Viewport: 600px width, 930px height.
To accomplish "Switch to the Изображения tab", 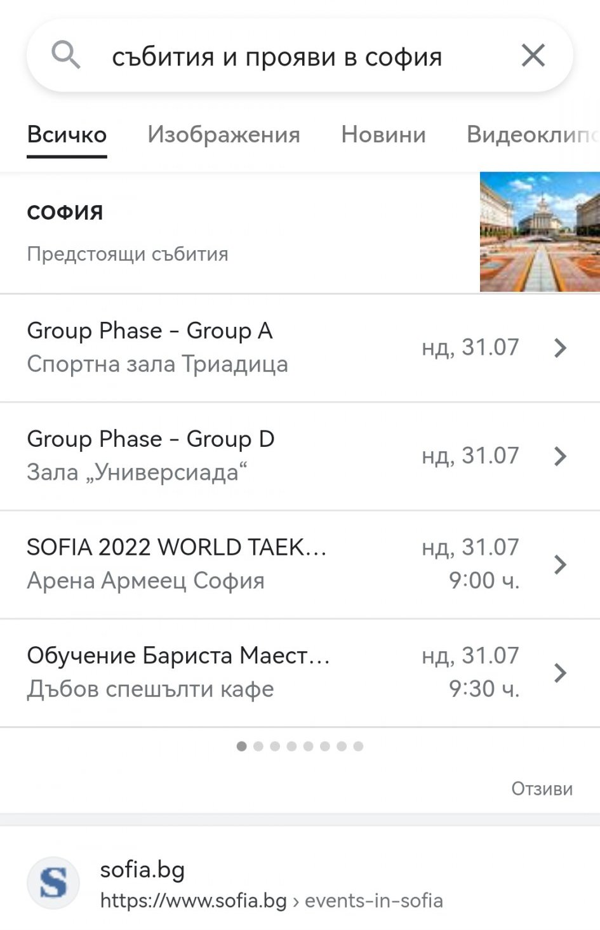I will click(x=223, y=135).
